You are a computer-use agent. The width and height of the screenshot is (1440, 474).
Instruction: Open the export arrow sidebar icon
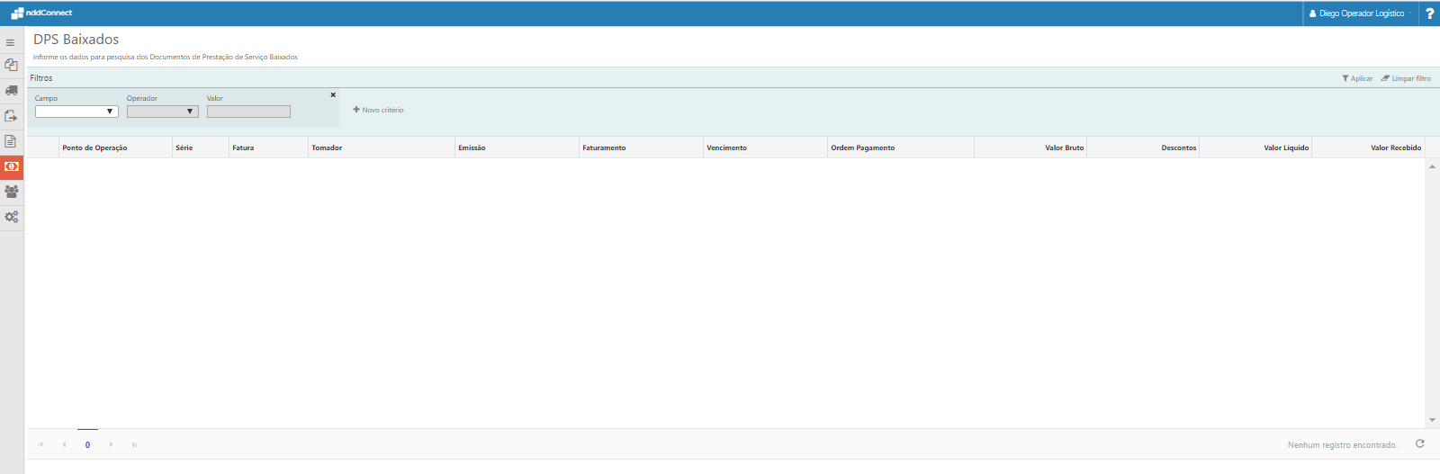point(11,116)
